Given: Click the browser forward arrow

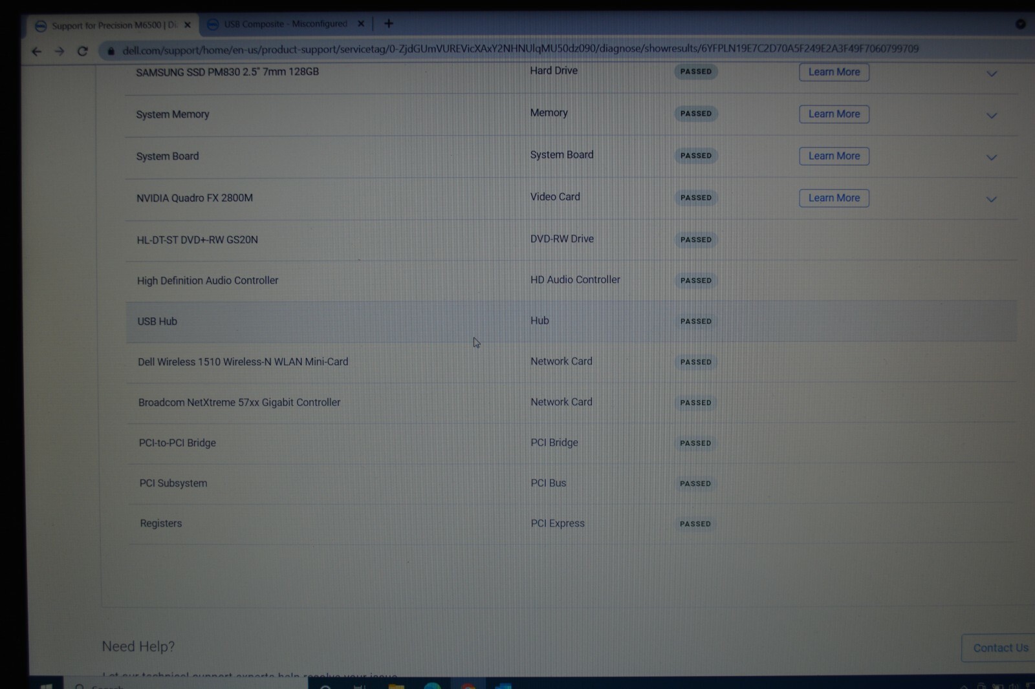Looking at the screenshot, I should [x=60, y=51].
